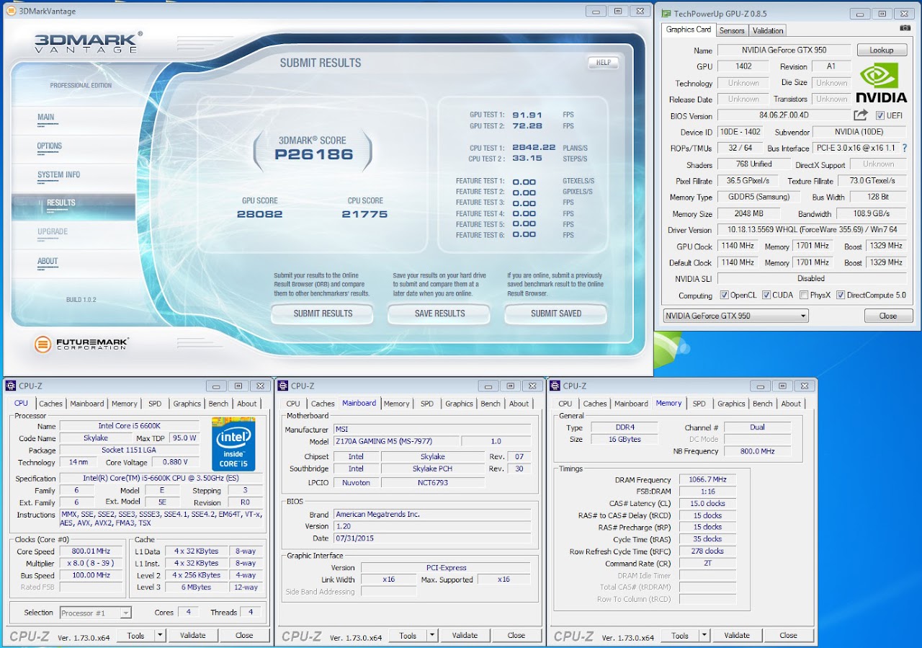The height and width of the screenshot is (648, 922).
Task: Click the 3DMark Vantage title bar icon
Action: tap(11, 11)
